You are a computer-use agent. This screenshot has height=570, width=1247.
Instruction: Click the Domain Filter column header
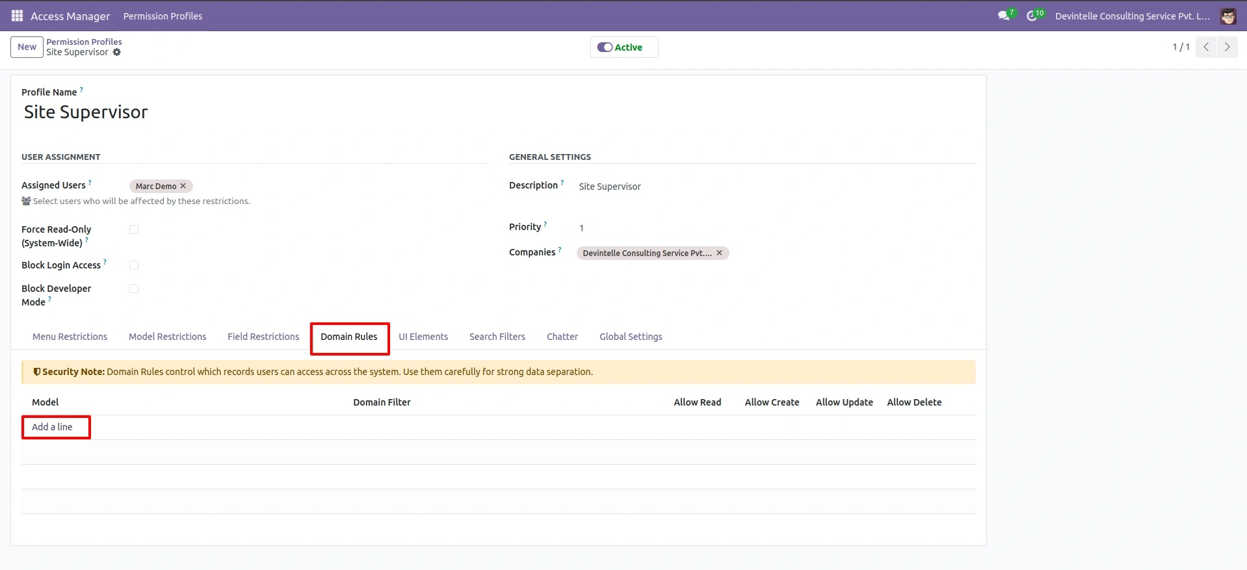[x=382, y=402]
